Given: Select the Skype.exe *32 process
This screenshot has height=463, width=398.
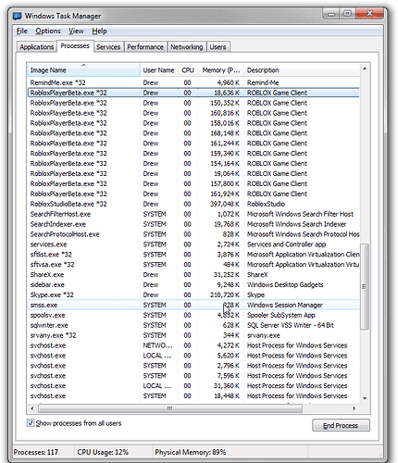Looking at the screenshot, I should 193,295.
